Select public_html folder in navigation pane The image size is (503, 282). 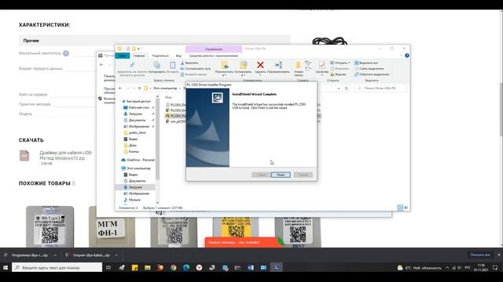coord(134,132)
